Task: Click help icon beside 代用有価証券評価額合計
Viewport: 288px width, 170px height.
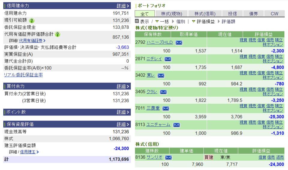Action: click(58, 34)
